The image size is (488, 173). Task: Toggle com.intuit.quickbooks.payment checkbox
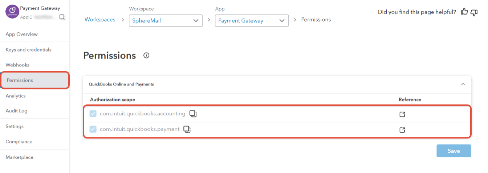click(x=93, y=129)
